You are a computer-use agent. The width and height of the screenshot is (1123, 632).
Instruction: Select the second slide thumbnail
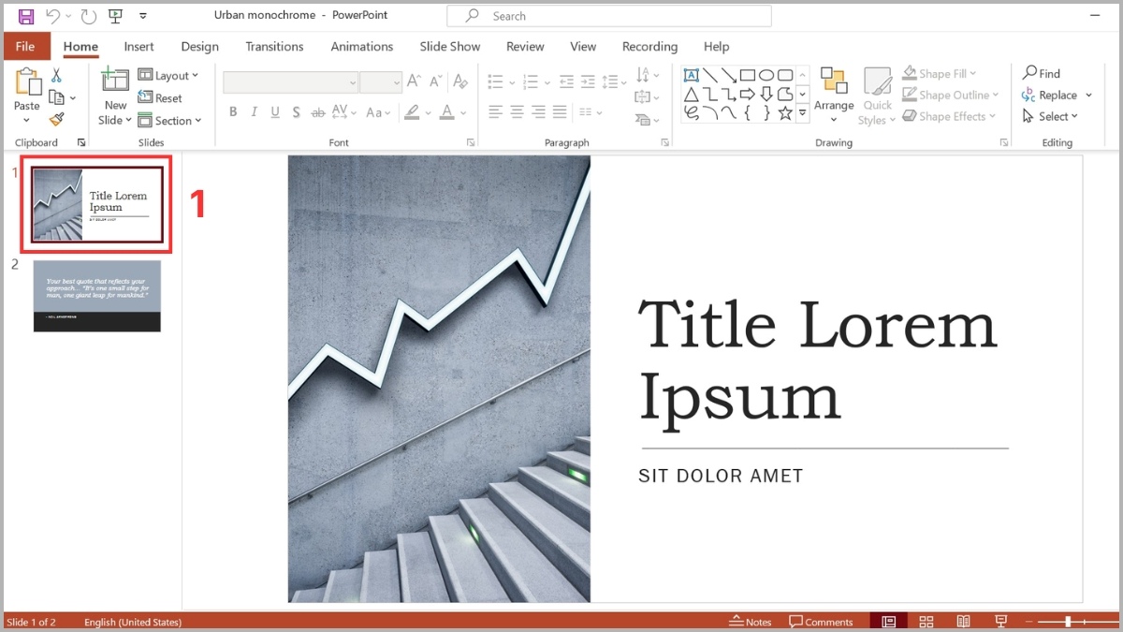(96, 296)
